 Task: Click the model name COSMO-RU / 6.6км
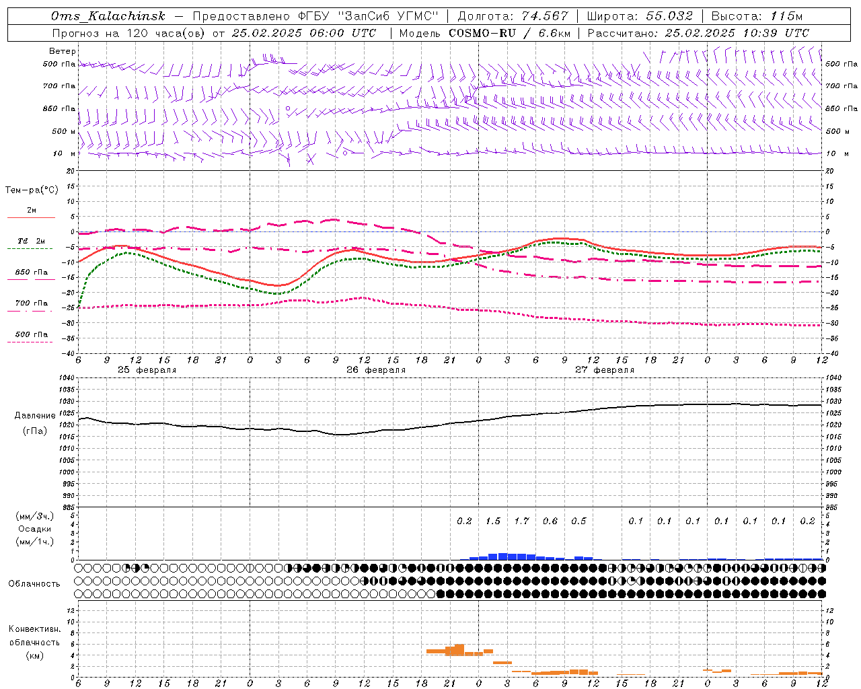click(x=509, y=33)
